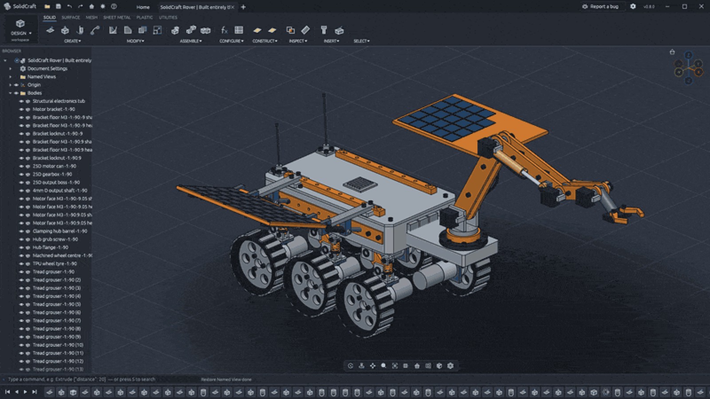Open the Configure table icon
Screen dimensions: 710x399
click(x=239, y=30)
